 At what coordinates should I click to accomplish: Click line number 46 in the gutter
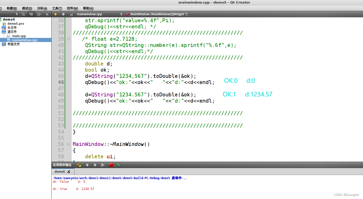tap(61, 82)
